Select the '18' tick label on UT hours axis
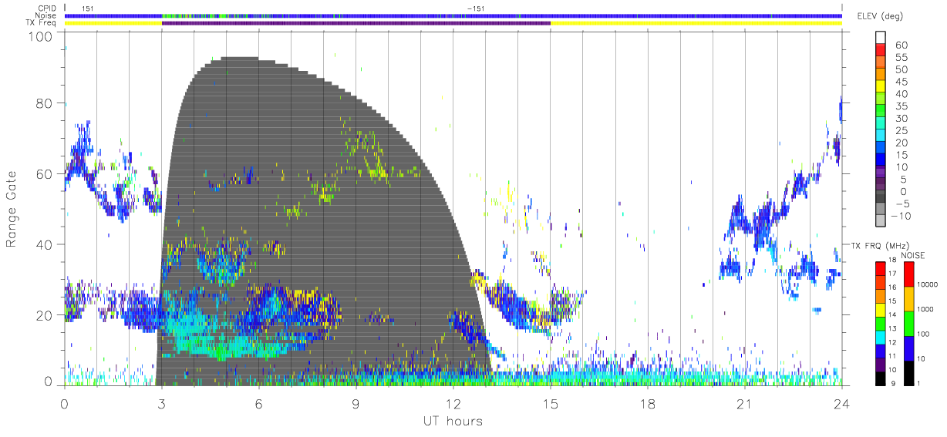947x437 pixels. [648, 404]
